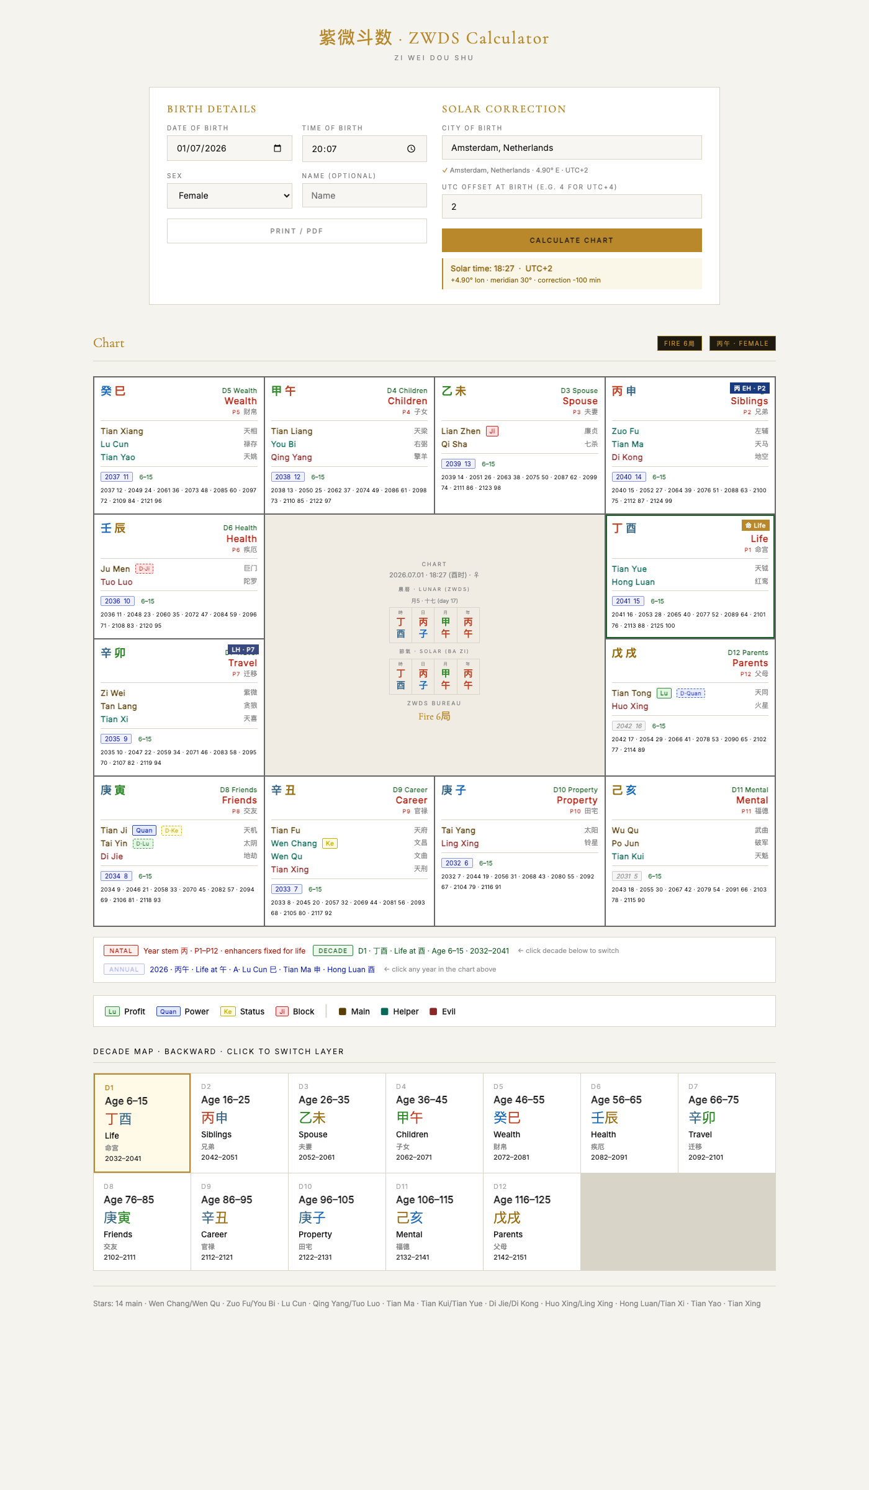869x1490 pixels.
Task: Switch to D2 decade Age 16–25
Action: click(240, 1123)
